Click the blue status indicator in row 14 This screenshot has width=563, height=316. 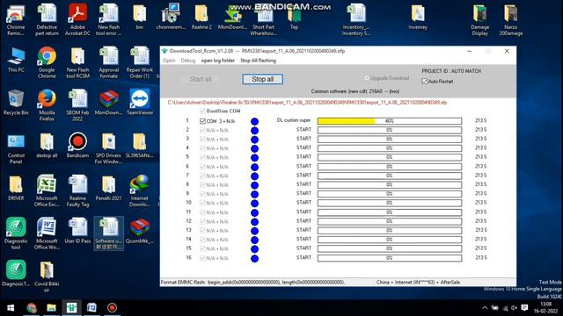coord(254,240)
